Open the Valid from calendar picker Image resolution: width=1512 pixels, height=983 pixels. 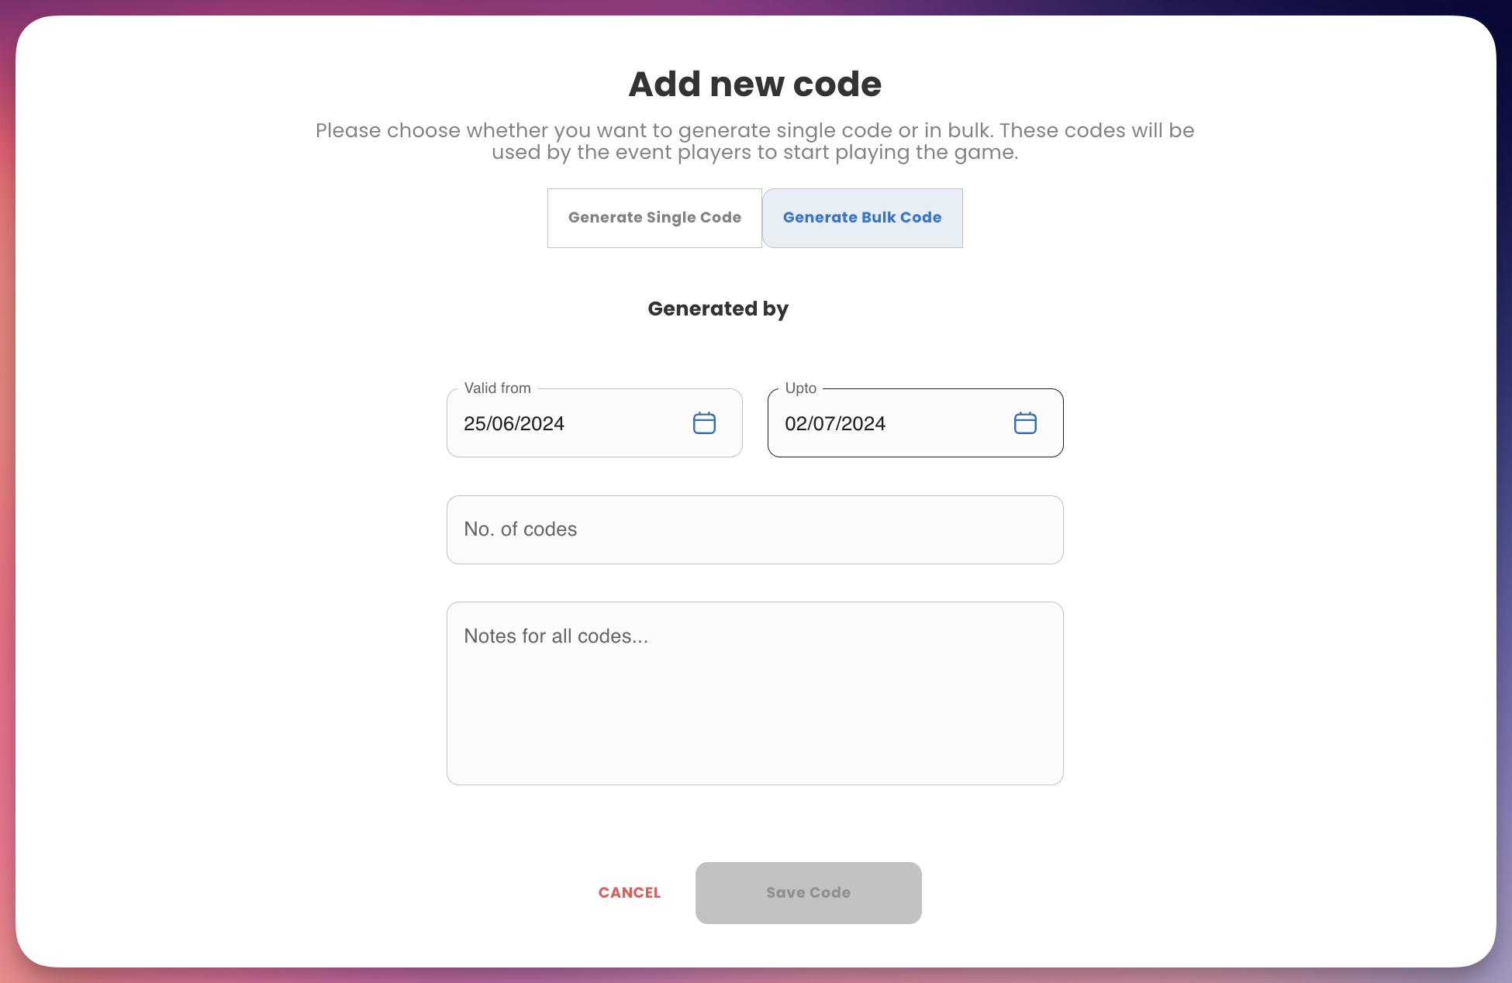704,423
